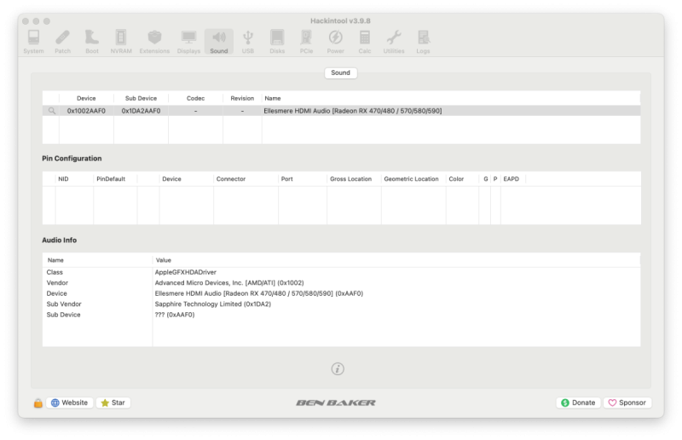Open the PCIe toolbar section
Image resolution: width=682 pixels, height=440 pixels.
(x=306, y=42)
